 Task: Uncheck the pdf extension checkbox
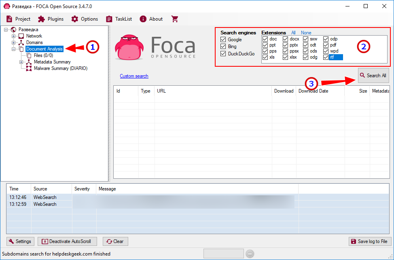pos(326,45)
